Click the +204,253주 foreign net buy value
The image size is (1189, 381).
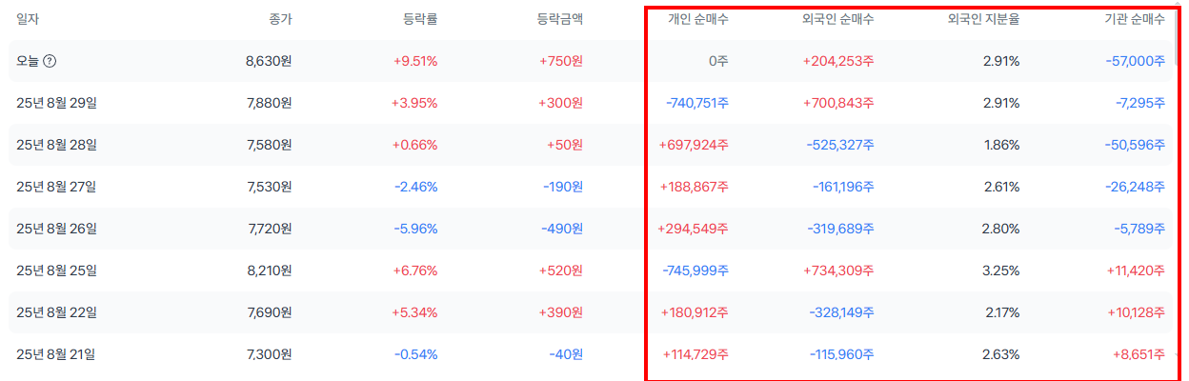(x=839, y=61)
